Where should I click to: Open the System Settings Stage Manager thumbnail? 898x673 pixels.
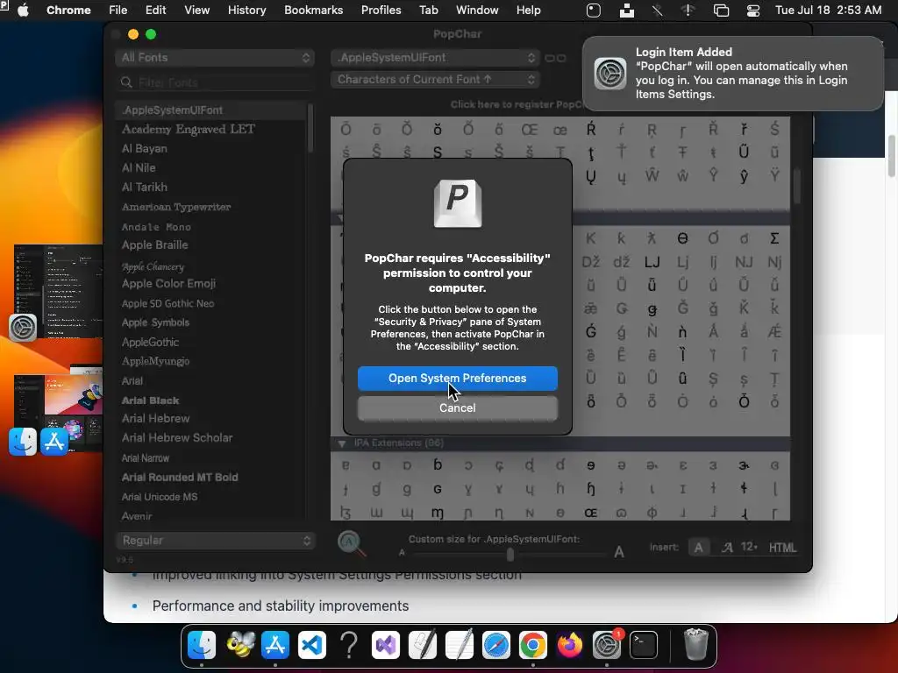[58, 292]
